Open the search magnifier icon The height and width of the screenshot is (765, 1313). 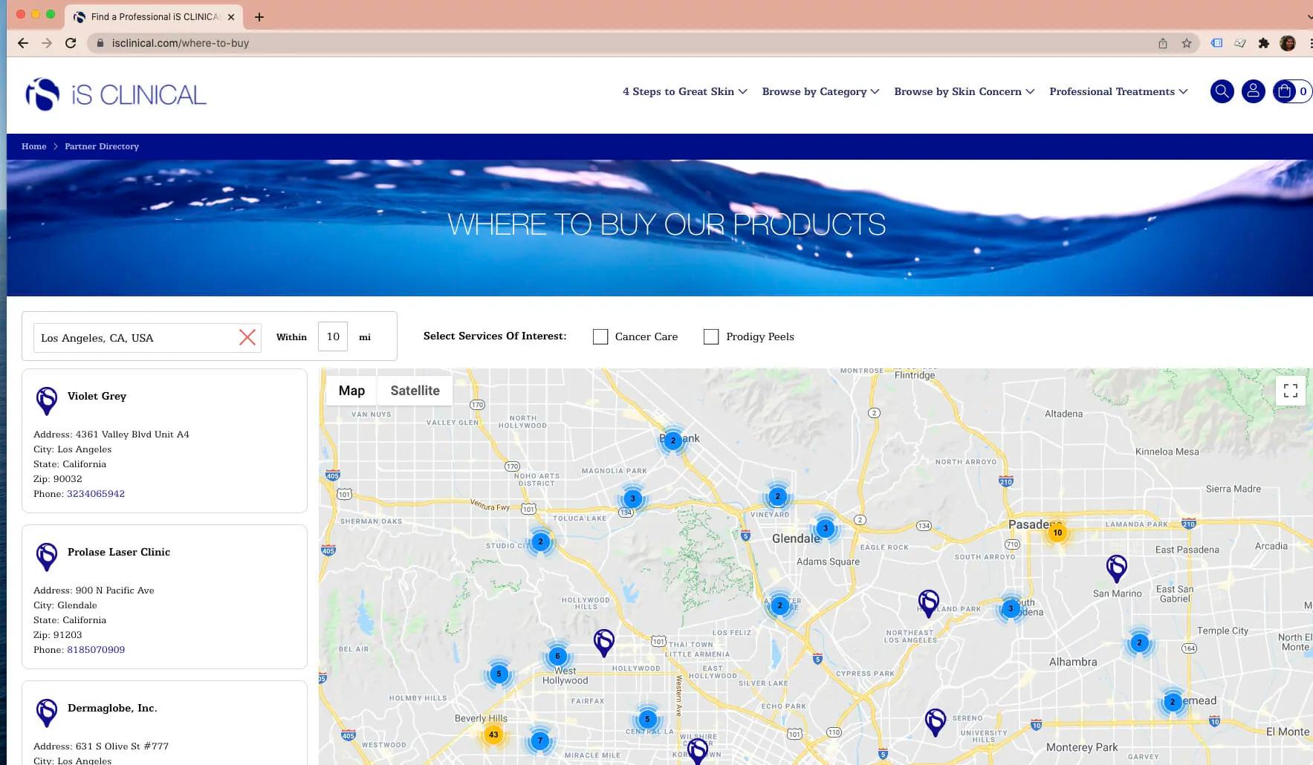1222,91
